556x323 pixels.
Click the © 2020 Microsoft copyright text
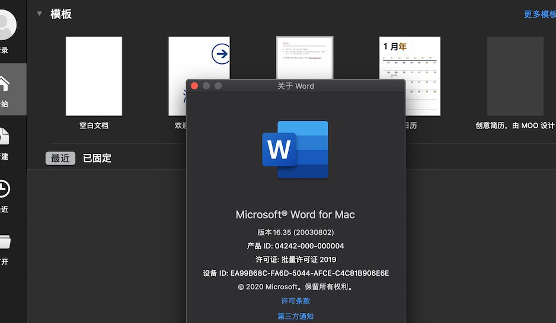pos(295,287)
